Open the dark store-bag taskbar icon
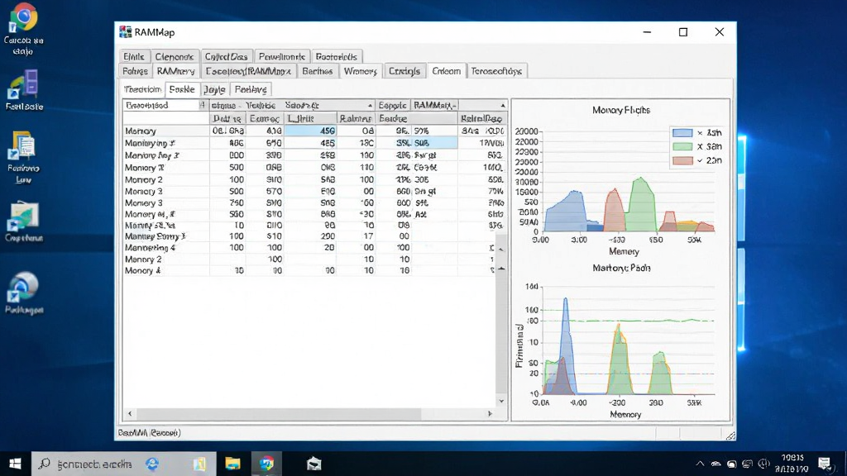 [313, 464]
